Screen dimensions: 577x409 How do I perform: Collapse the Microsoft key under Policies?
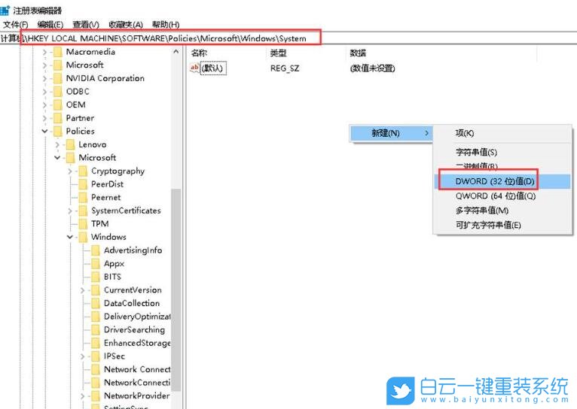pos(57,157)
